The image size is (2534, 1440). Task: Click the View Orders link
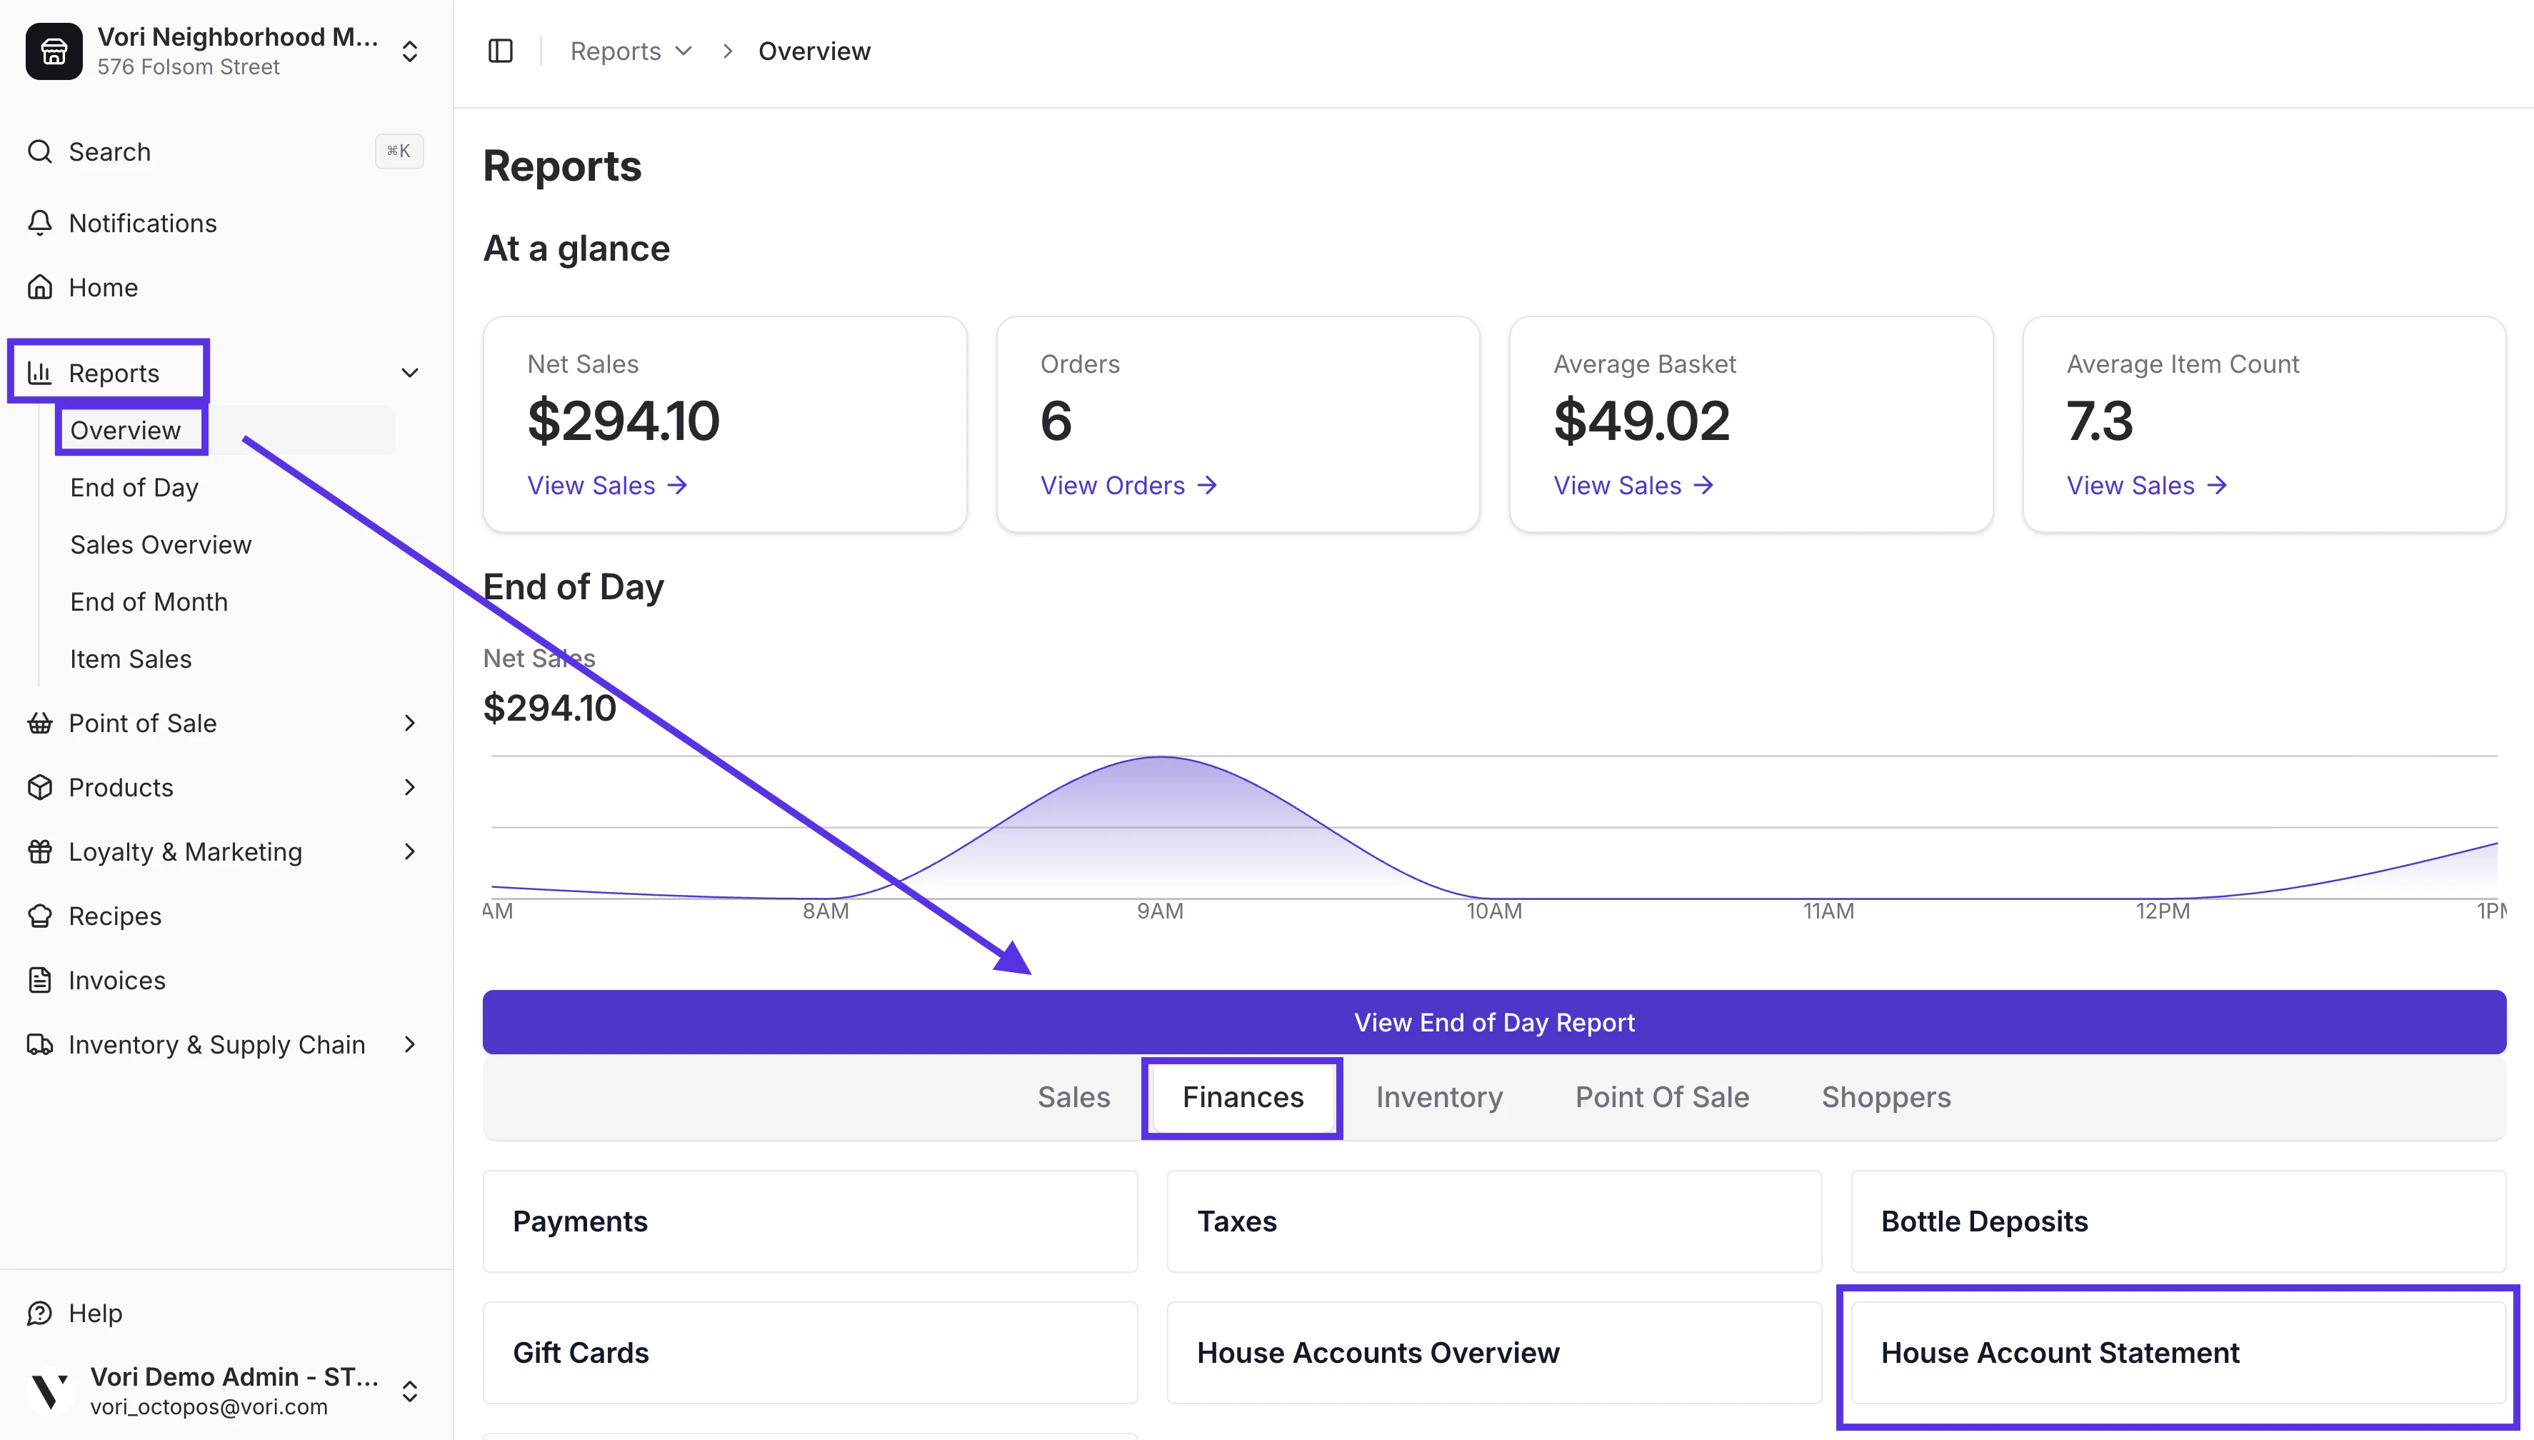tap(1128, 486)
